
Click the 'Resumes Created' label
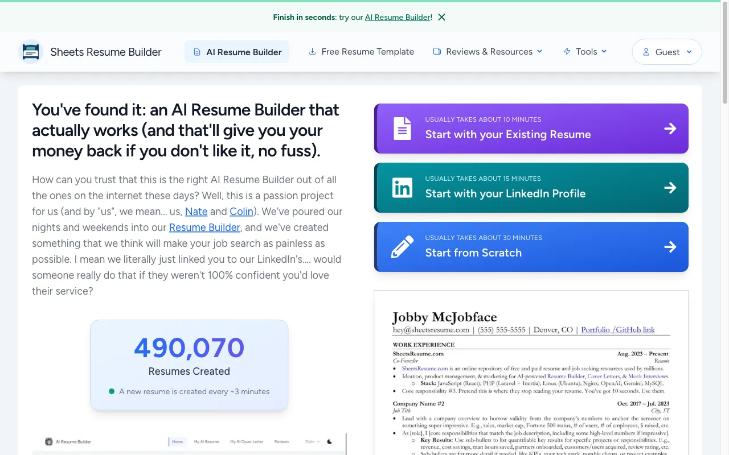click(x=189, y=371)
